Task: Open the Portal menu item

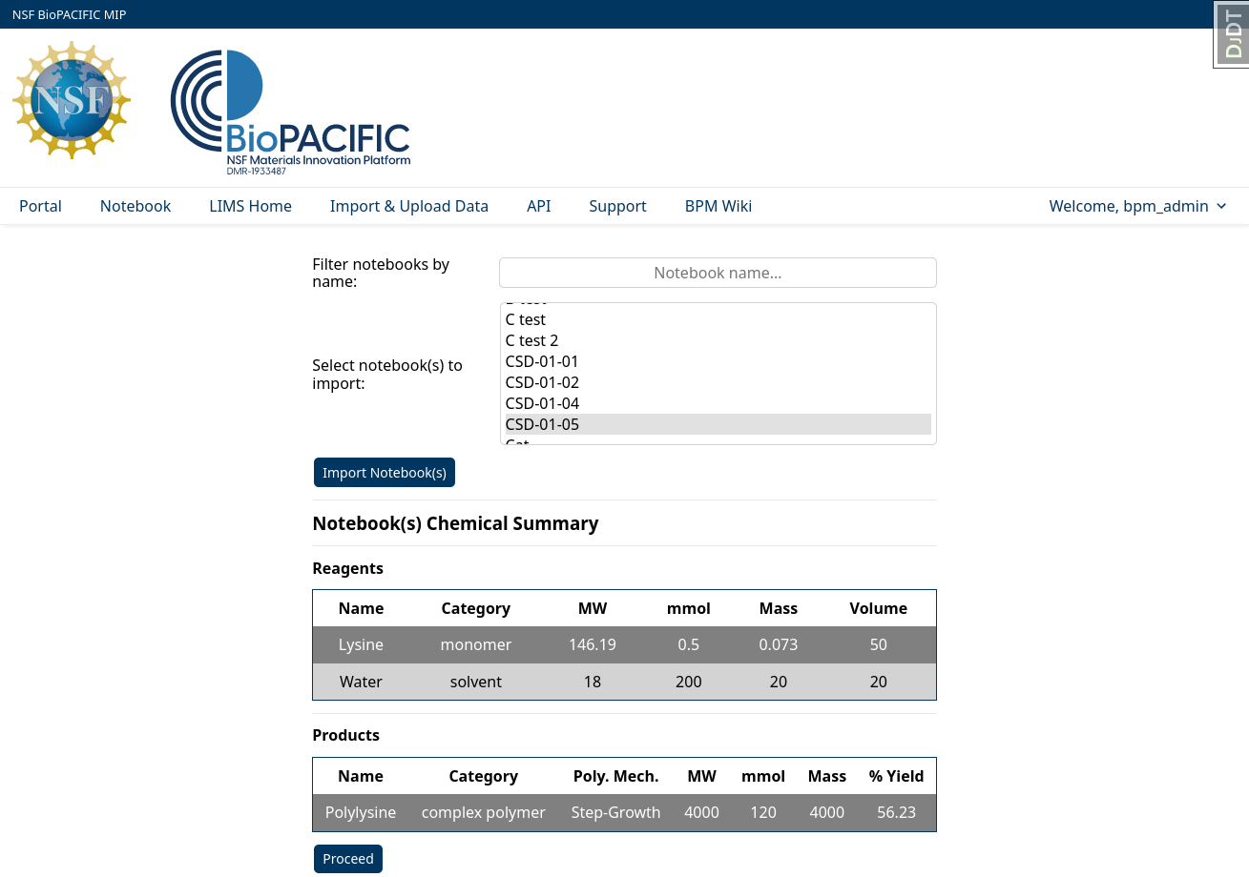Action: pos(40,206)
